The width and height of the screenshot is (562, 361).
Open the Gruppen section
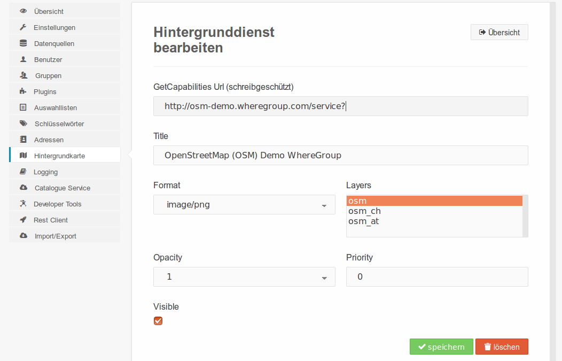(x=65, y=75)
